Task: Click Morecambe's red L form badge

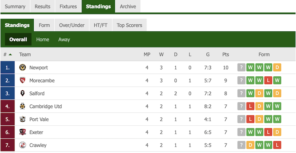Action: (268, 80)
